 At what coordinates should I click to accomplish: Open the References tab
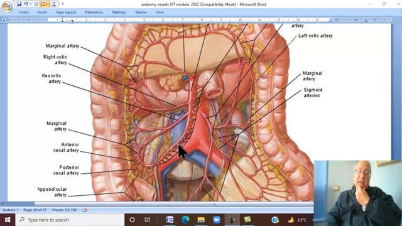[x=94, y=13]
